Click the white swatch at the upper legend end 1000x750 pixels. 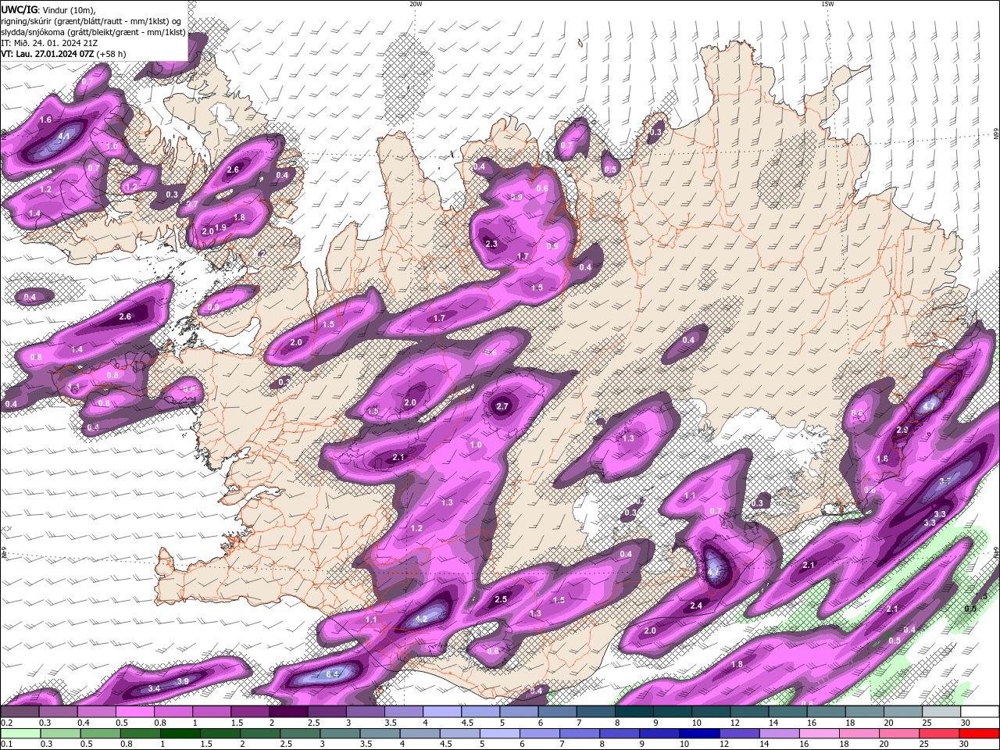[980, 712]
